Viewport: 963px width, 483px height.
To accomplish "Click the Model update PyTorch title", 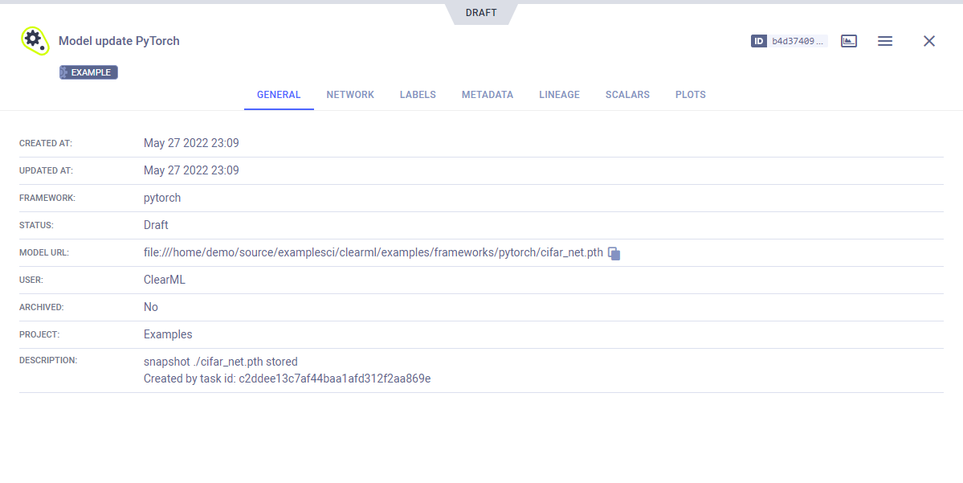I will pyautogui.click(x=119, y=41).
